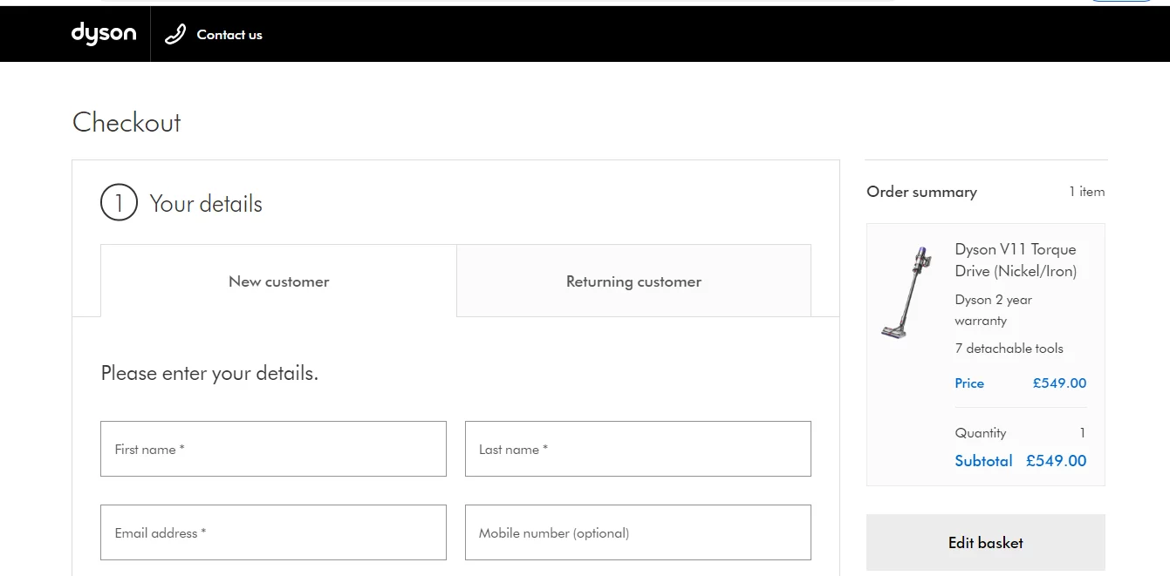Viewport: 1170px width, 576px height.
Task: Click the Subtotal £549.00 amount
Action: (1057, 461)
